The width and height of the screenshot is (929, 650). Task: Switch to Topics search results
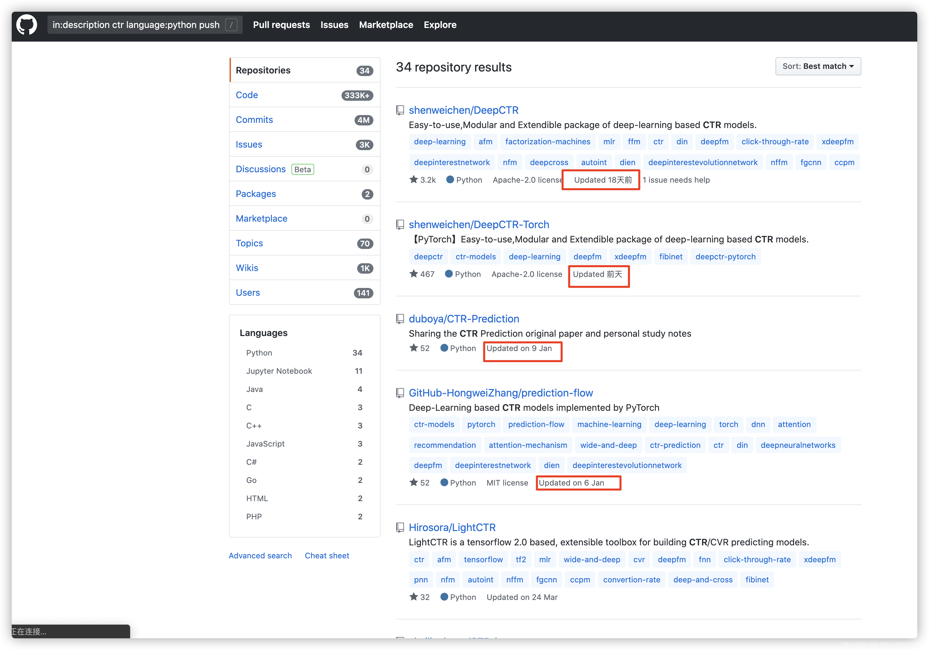click(305, 243)
